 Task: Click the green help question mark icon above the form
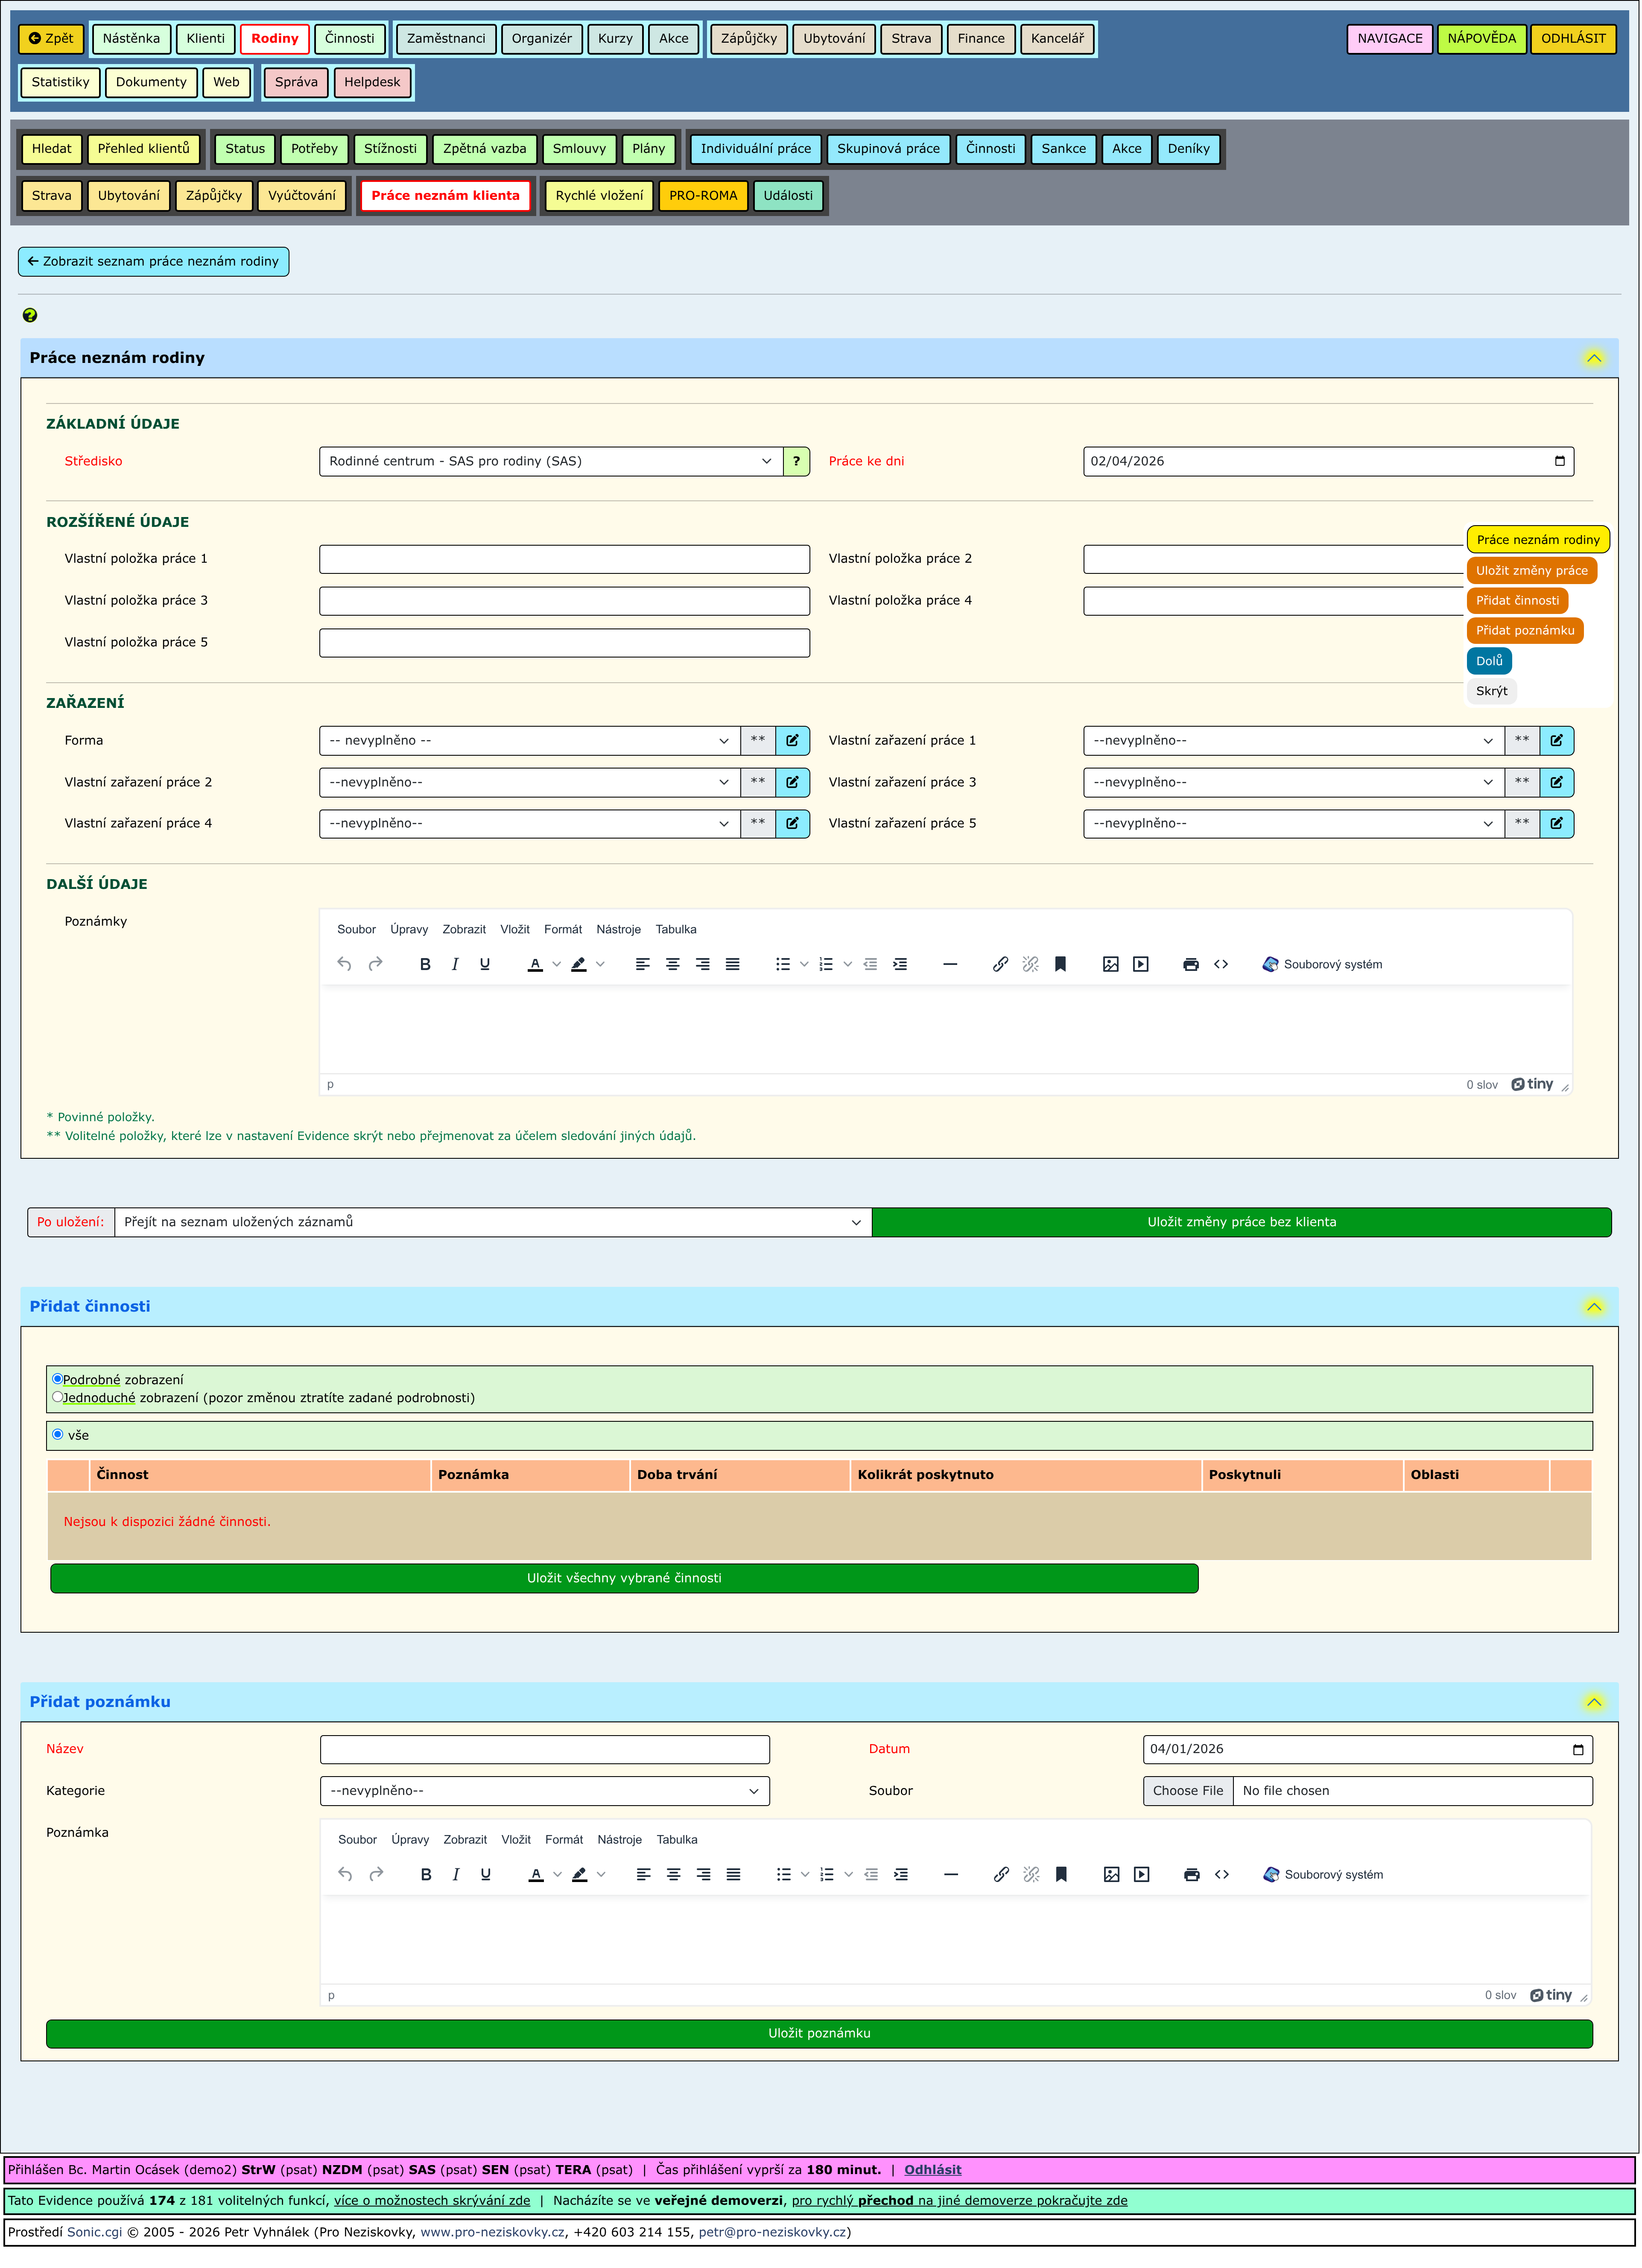(30, 316)
